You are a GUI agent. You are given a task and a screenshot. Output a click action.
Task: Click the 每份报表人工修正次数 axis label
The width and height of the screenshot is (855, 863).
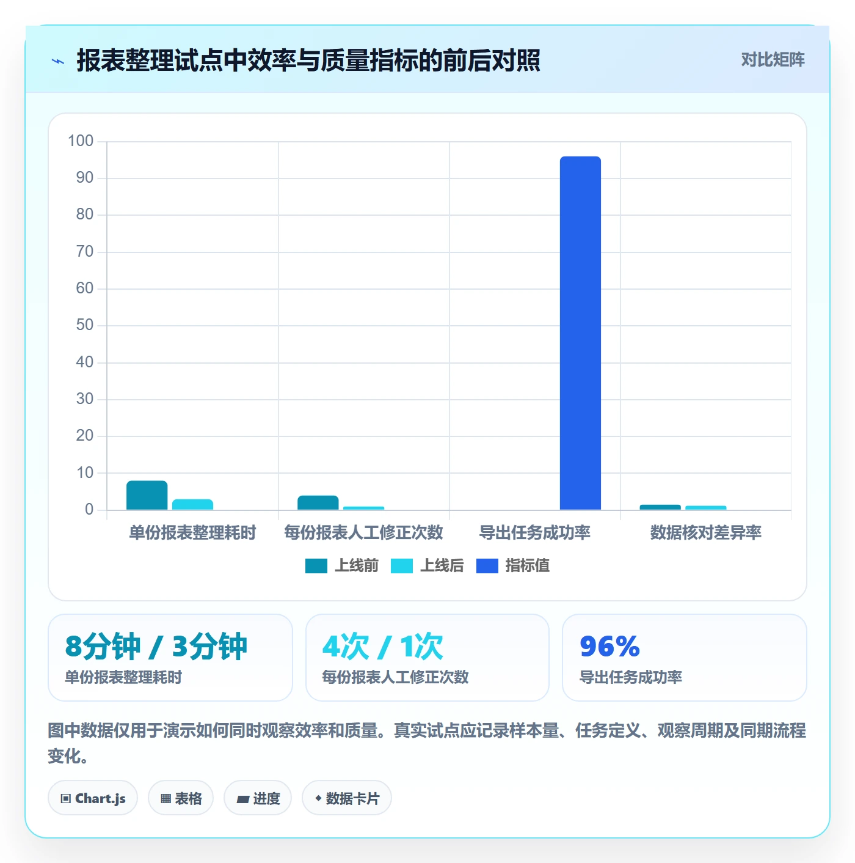click(x=363, y=532)
